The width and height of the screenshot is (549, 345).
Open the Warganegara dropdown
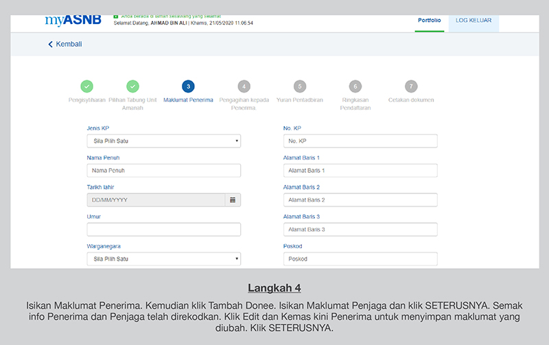[x=163, y=259]
